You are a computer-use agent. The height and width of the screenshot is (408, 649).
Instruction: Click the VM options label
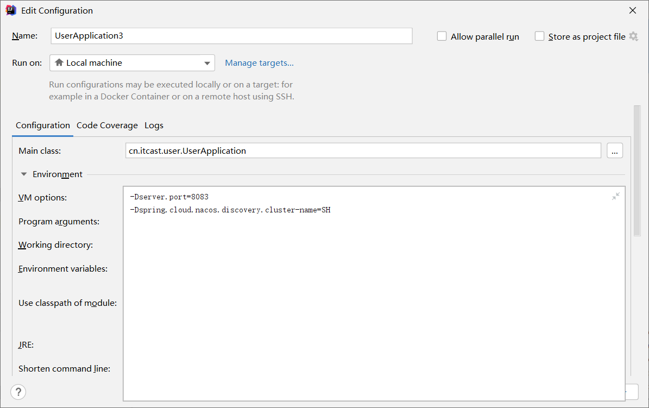point(42,198)
